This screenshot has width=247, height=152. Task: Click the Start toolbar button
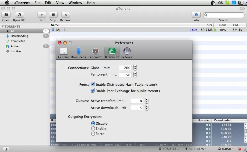click(x=42, y=15)
